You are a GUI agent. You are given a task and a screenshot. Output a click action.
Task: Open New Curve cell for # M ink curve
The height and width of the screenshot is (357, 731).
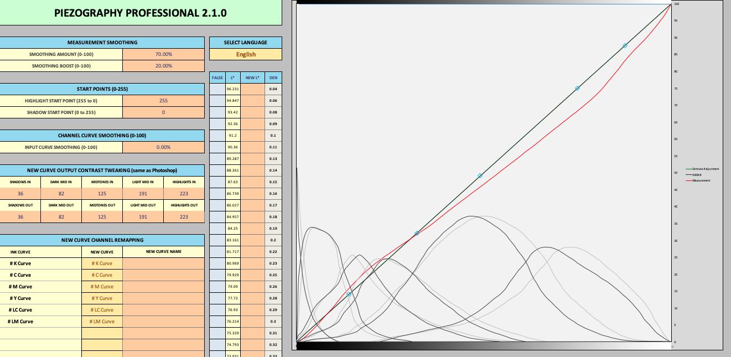pos(102,287)
